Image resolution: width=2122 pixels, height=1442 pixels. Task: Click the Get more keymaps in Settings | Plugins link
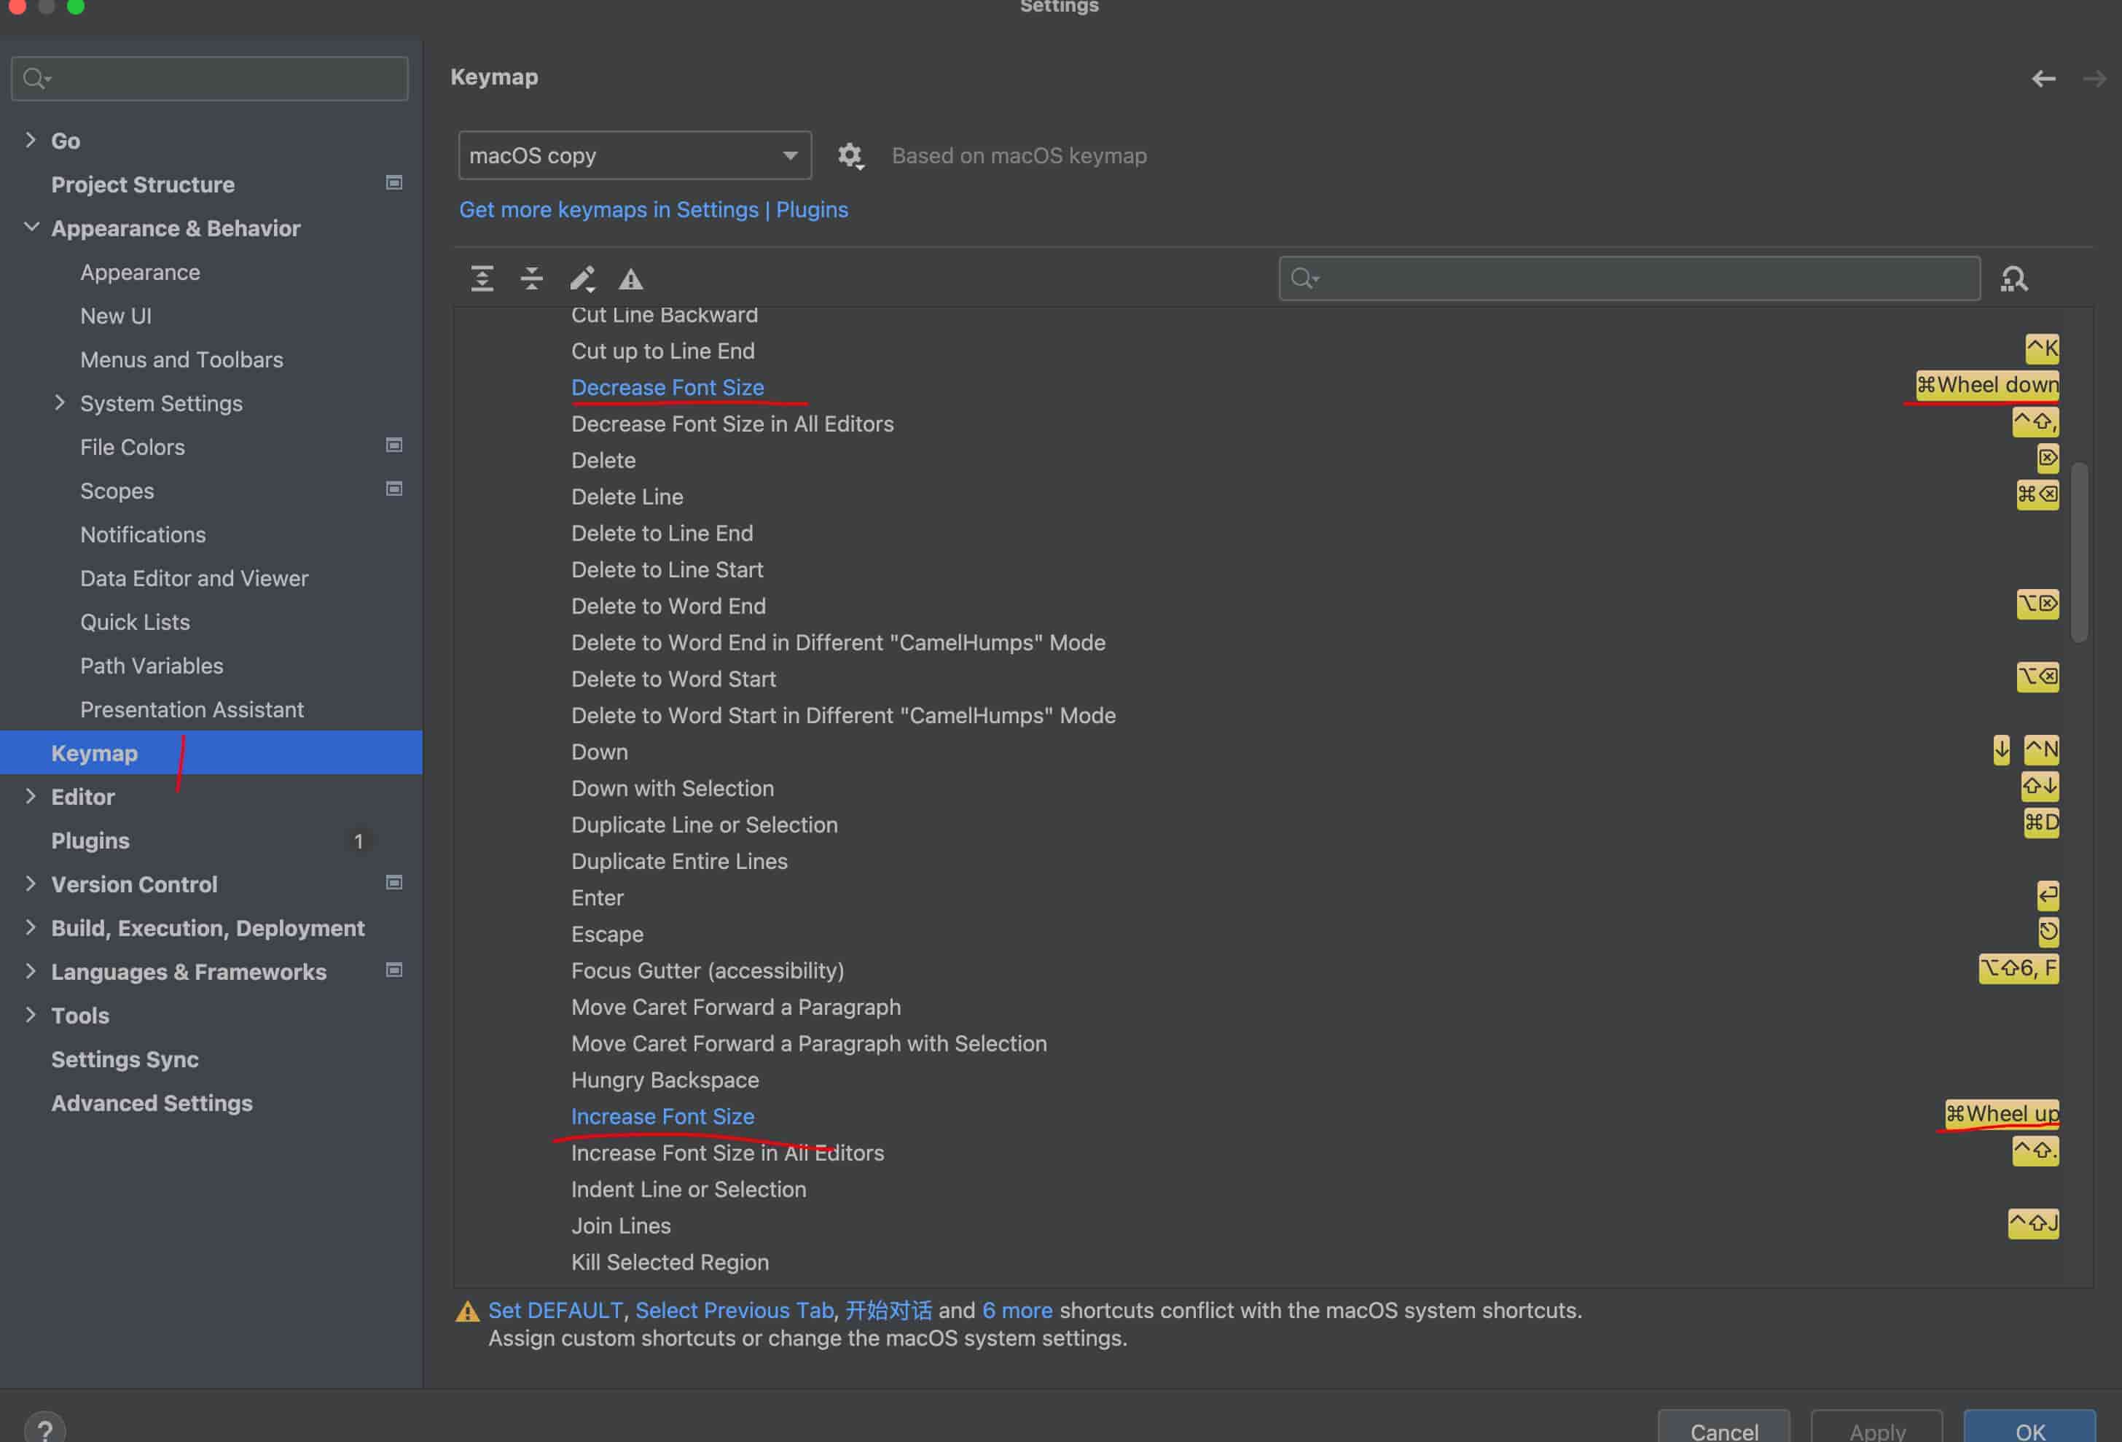[x=654, y=210]
